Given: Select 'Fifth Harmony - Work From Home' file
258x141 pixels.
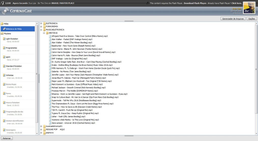Looking at the screenshot, I should (x=86, y=68).
